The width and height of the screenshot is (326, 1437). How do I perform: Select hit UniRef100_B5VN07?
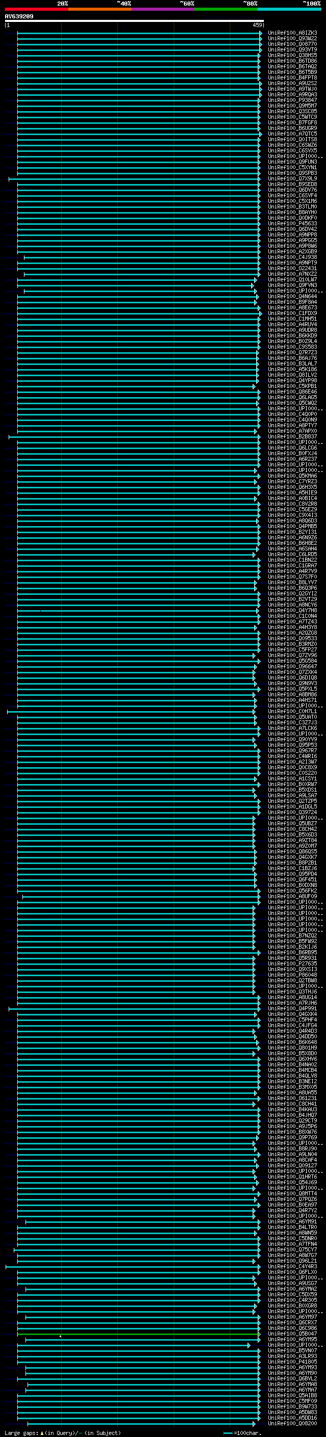[292, 1350]
